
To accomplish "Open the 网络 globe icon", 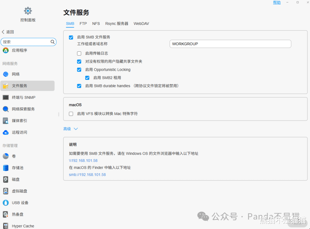I will (6, 74).
